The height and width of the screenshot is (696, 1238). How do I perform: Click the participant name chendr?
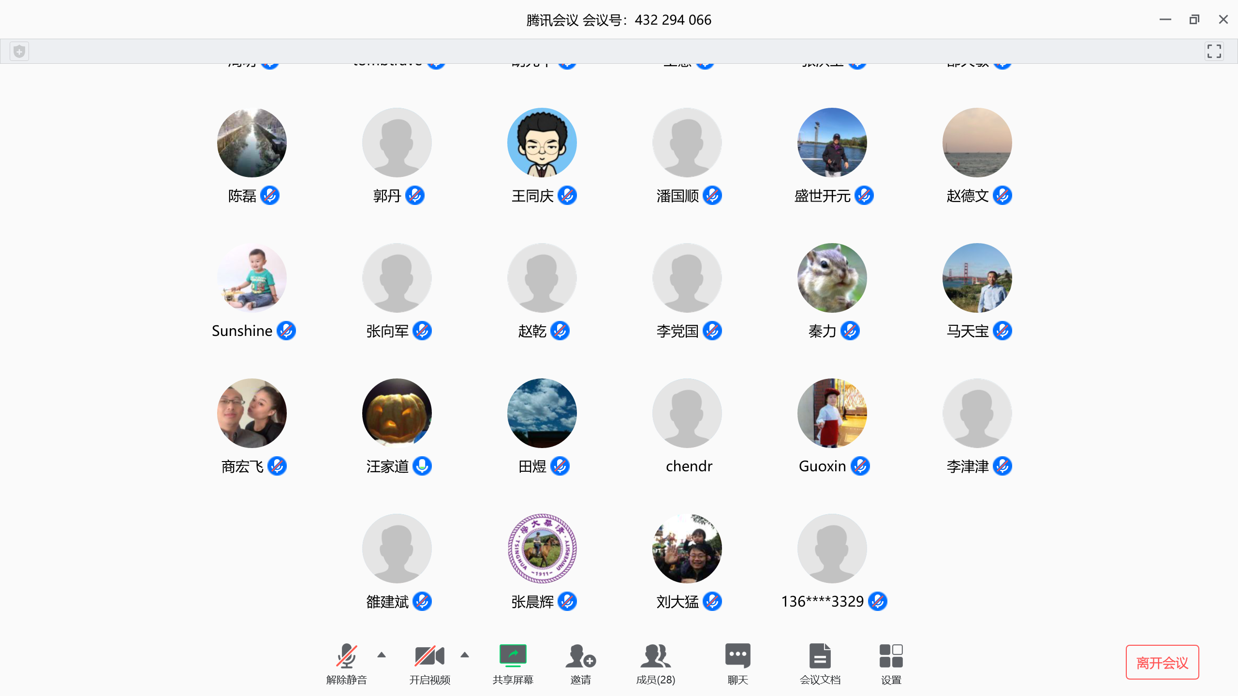pos(689,466)
